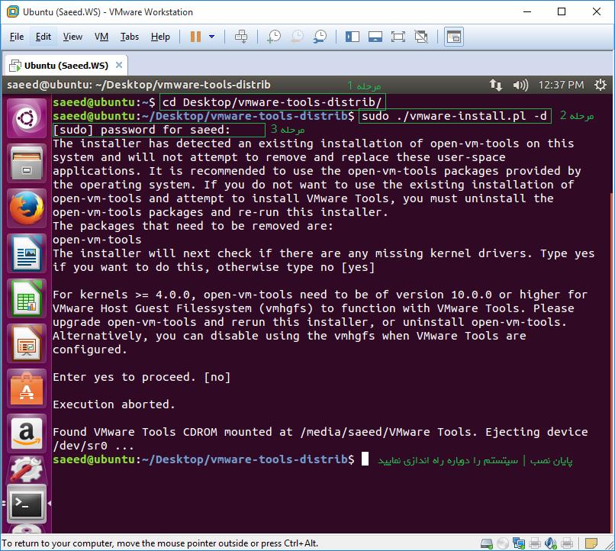Click the terminal cursor at the last prompt

pyautogui.click(x=365, y=459)
